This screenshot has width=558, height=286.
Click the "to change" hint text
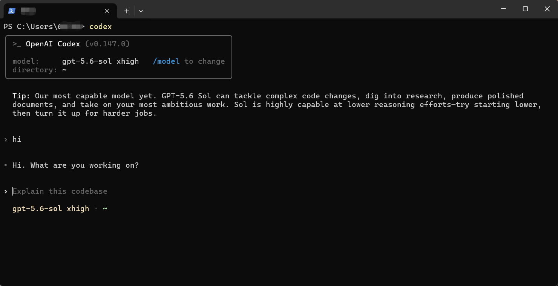click(205, 61)
